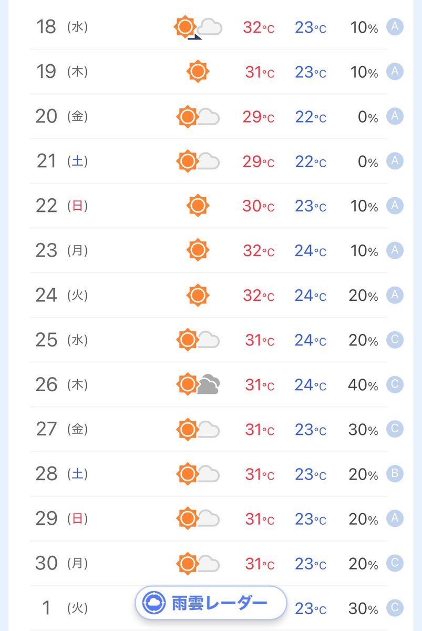Tap the 40% rain chance on day 26
422x631 pixels.
pyautogui.click(x=363, y=385)
